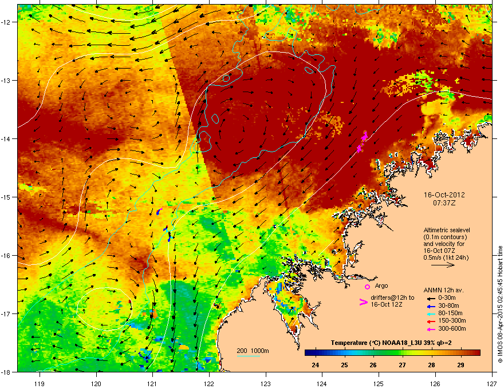Click the -16 latitude axis label
This screenshot has width=504, height=389.
[6, 256]
